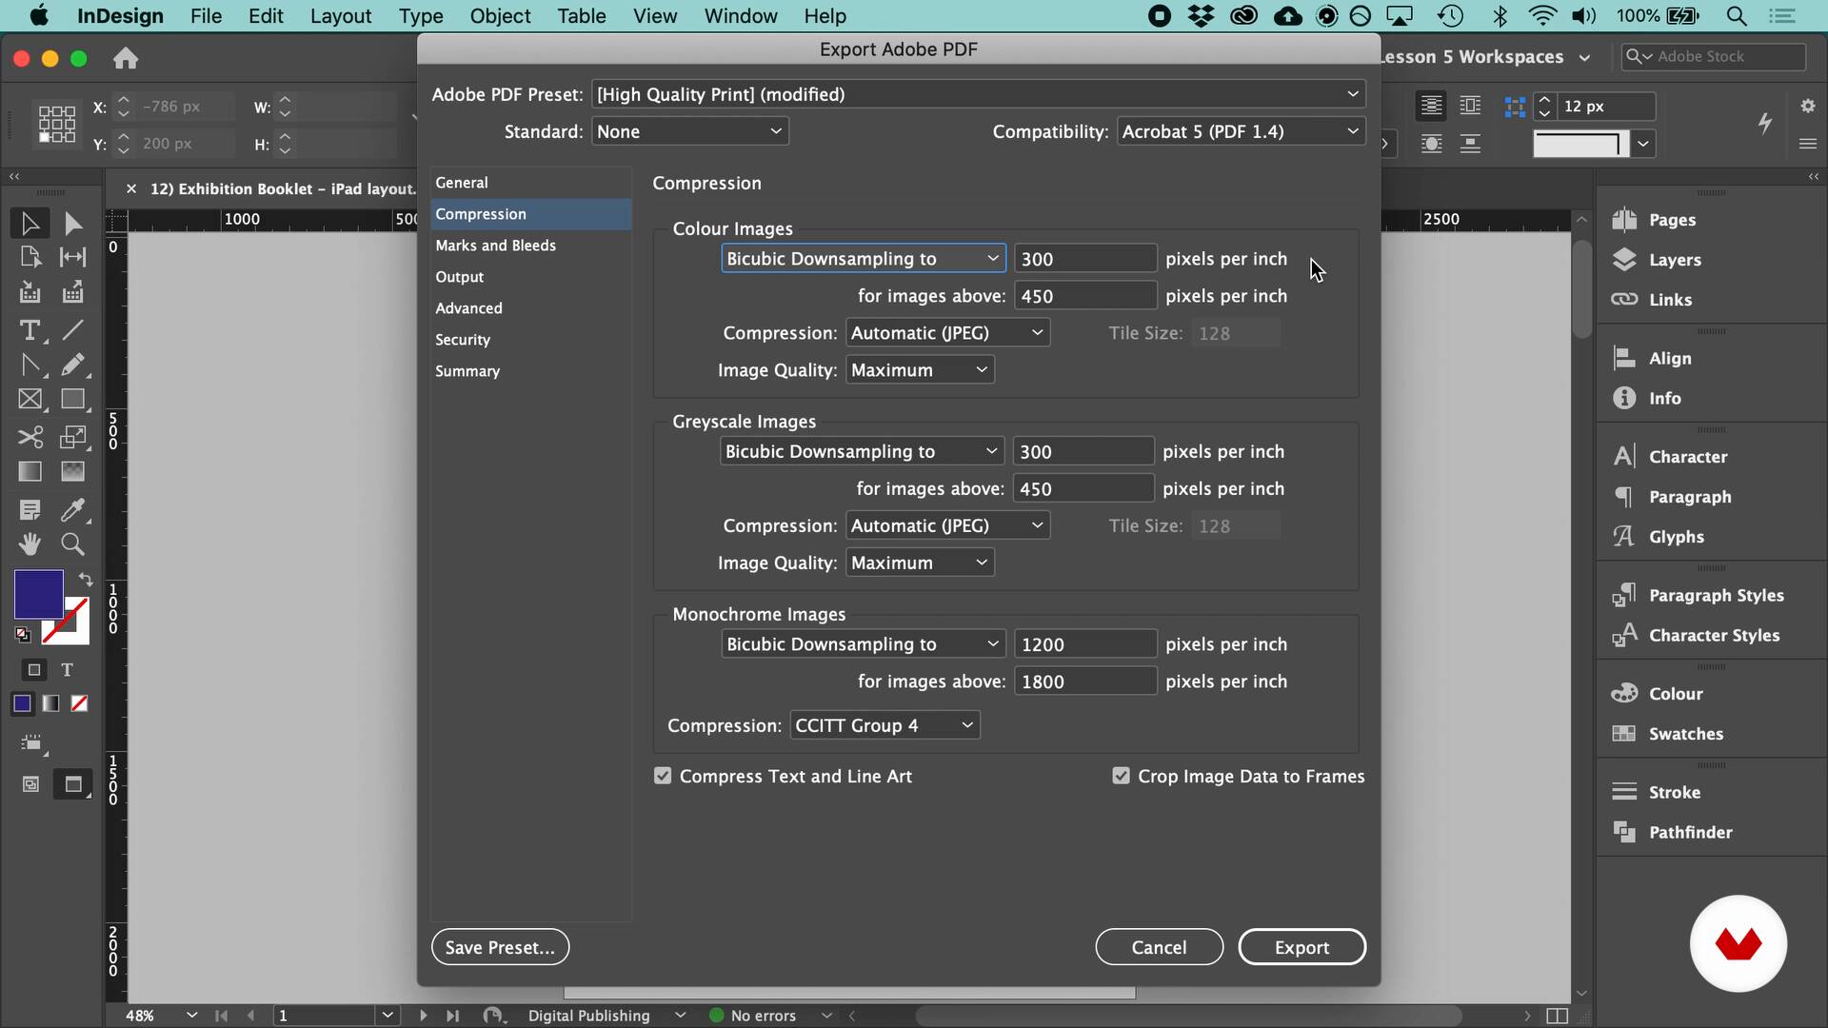The width and height of the screenshot is (1828, 1028).
Task: Click Greyscale Images 450 threshold field
Action: (x=1083, y=488)
